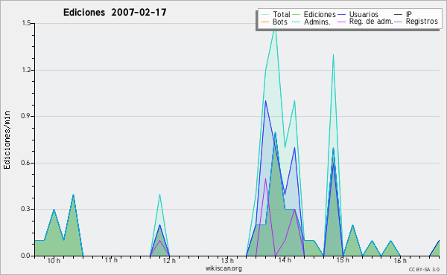Click the 0.6 y-axis value

tap(26, 163)
